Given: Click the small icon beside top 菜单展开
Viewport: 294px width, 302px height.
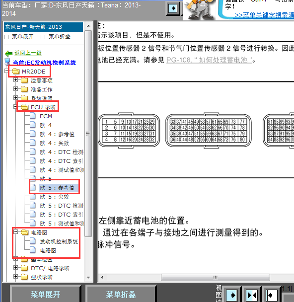Looking at the screenshot, I should (x=6, y=37).
